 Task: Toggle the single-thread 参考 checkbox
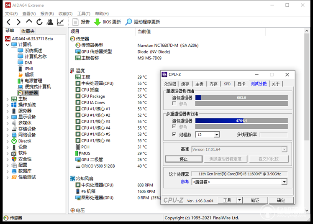pos(174,103)
